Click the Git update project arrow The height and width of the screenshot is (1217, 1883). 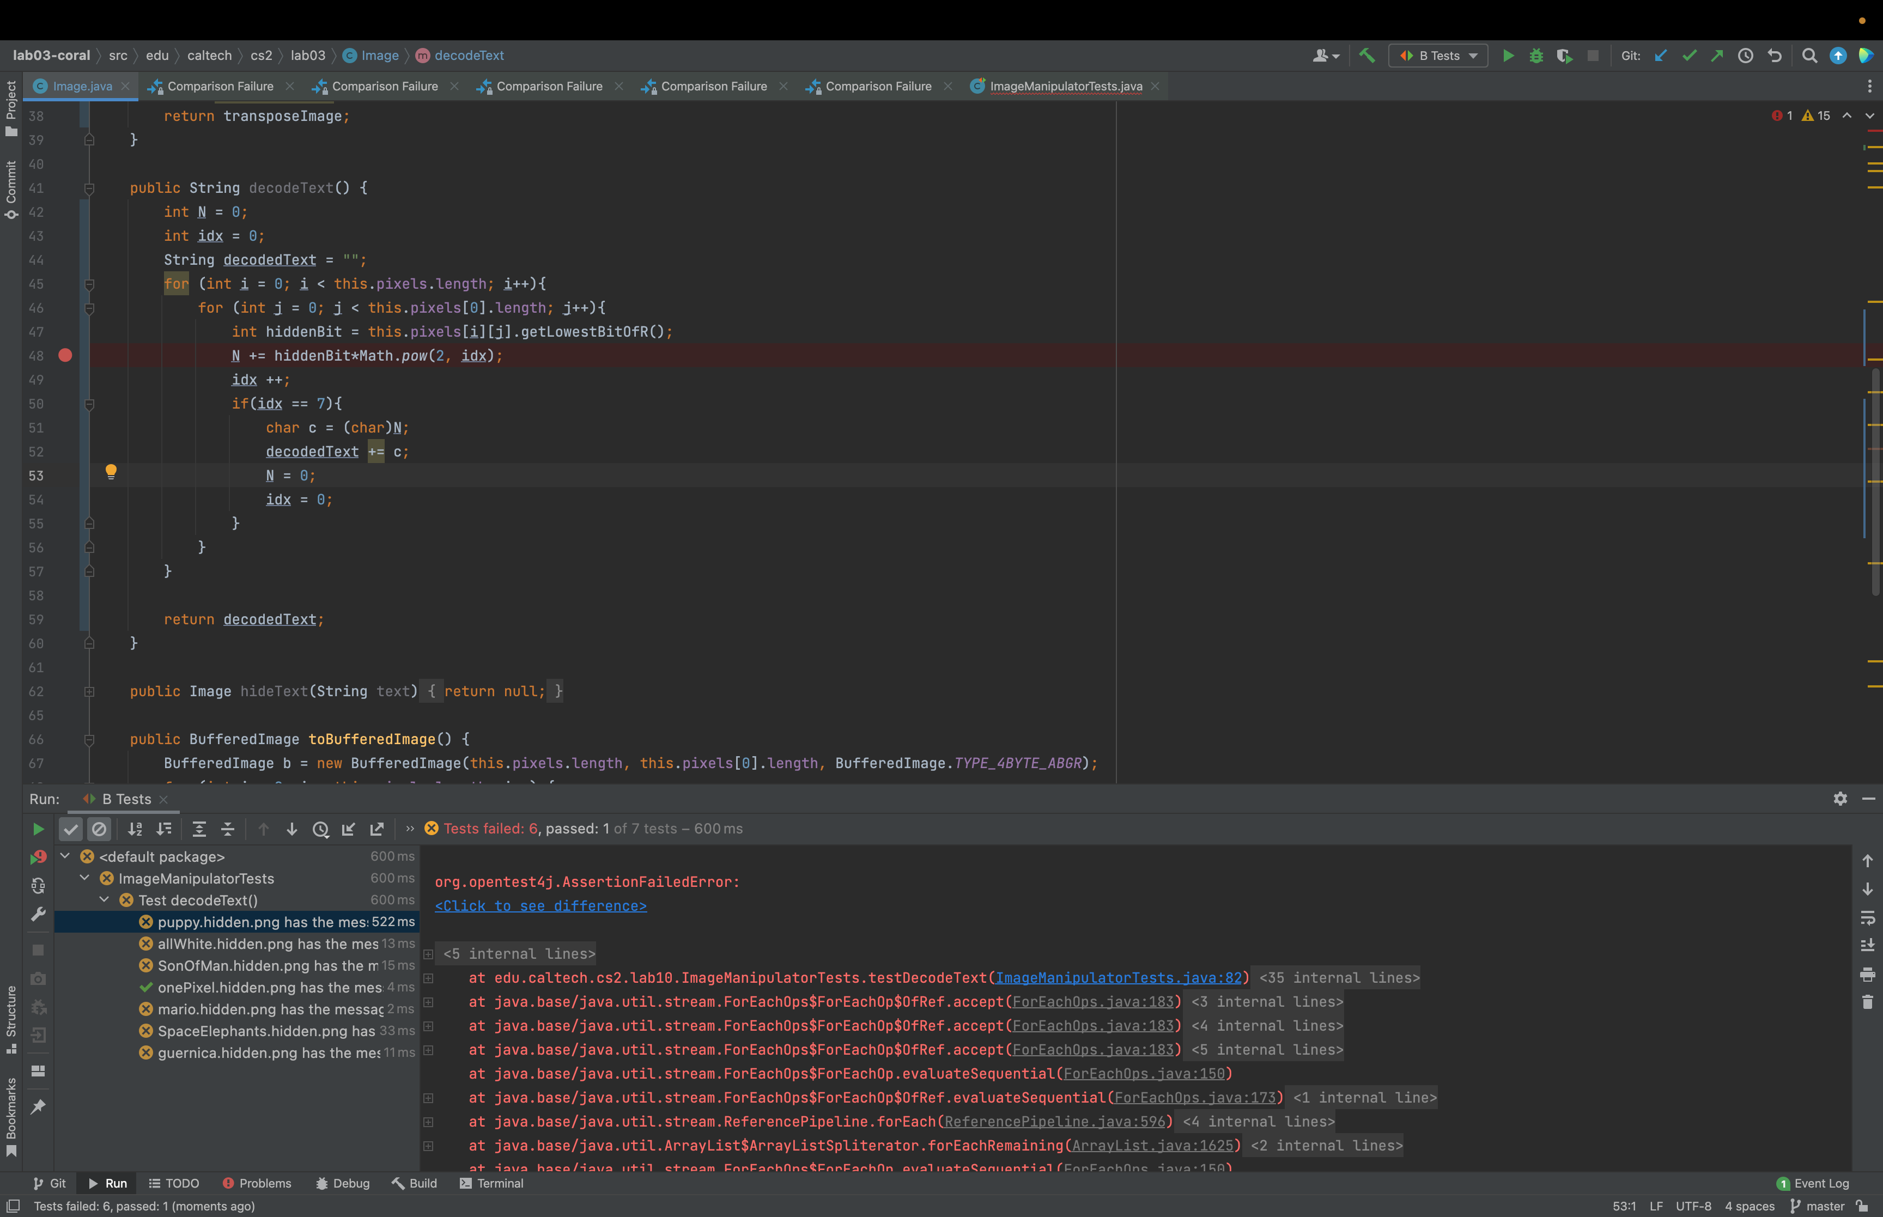click(1660, 56)
